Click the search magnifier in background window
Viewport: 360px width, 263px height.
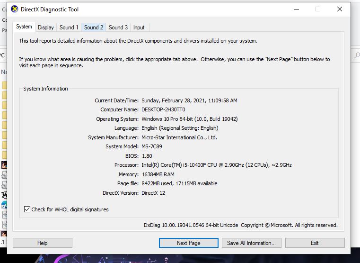coord(357,55)
